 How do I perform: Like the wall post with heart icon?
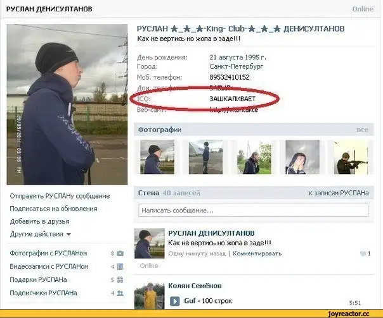coord(363,254)
